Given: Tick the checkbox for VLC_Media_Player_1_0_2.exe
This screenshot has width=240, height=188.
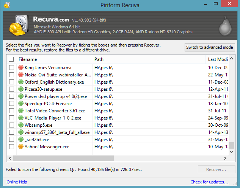Looking at the screenshot, I should (x=11, y=118).
